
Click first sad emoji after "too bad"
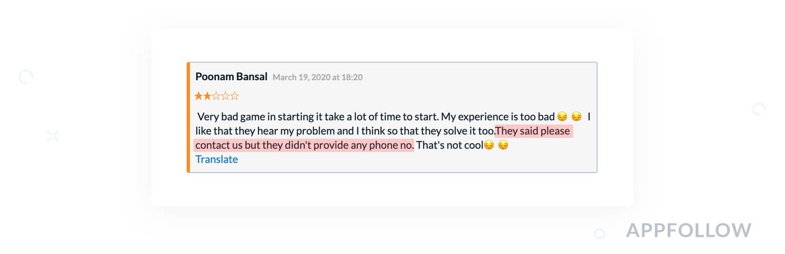tap(562, 117)
